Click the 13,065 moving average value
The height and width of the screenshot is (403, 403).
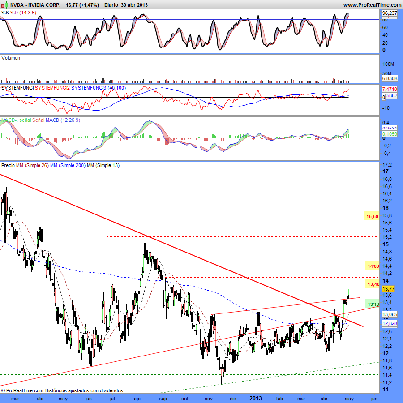click(x=390, y=314)
